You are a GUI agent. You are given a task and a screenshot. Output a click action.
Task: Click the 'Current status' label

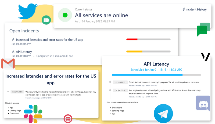point(84,9)
